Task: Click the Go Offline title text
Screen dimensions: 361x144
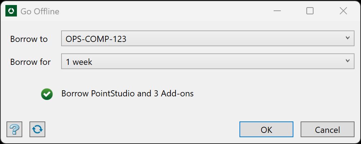Action: [40, 11]
